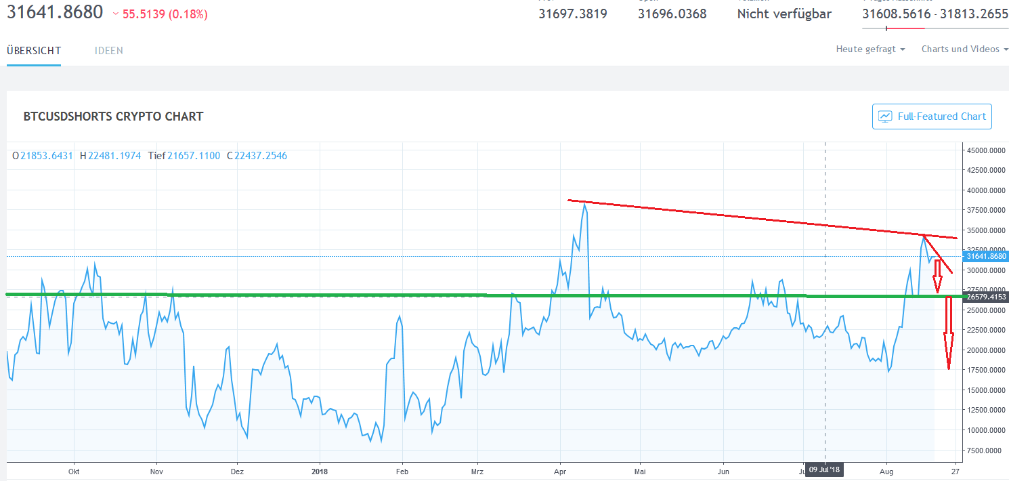Open the Charts und Videos dropdown
The image size is (1009, 481).
(x=962, y=49)
